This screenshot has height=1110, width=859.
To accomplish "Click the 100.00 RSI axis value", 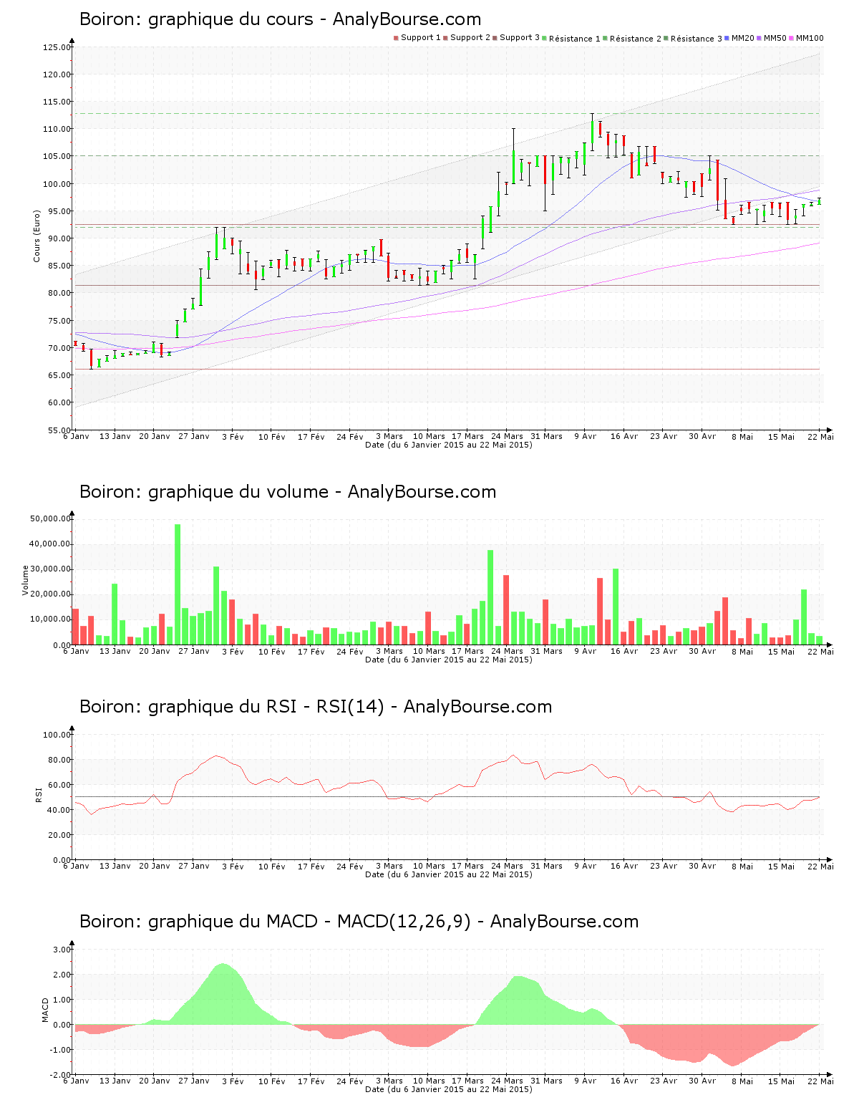I will [x=57, y=735].
